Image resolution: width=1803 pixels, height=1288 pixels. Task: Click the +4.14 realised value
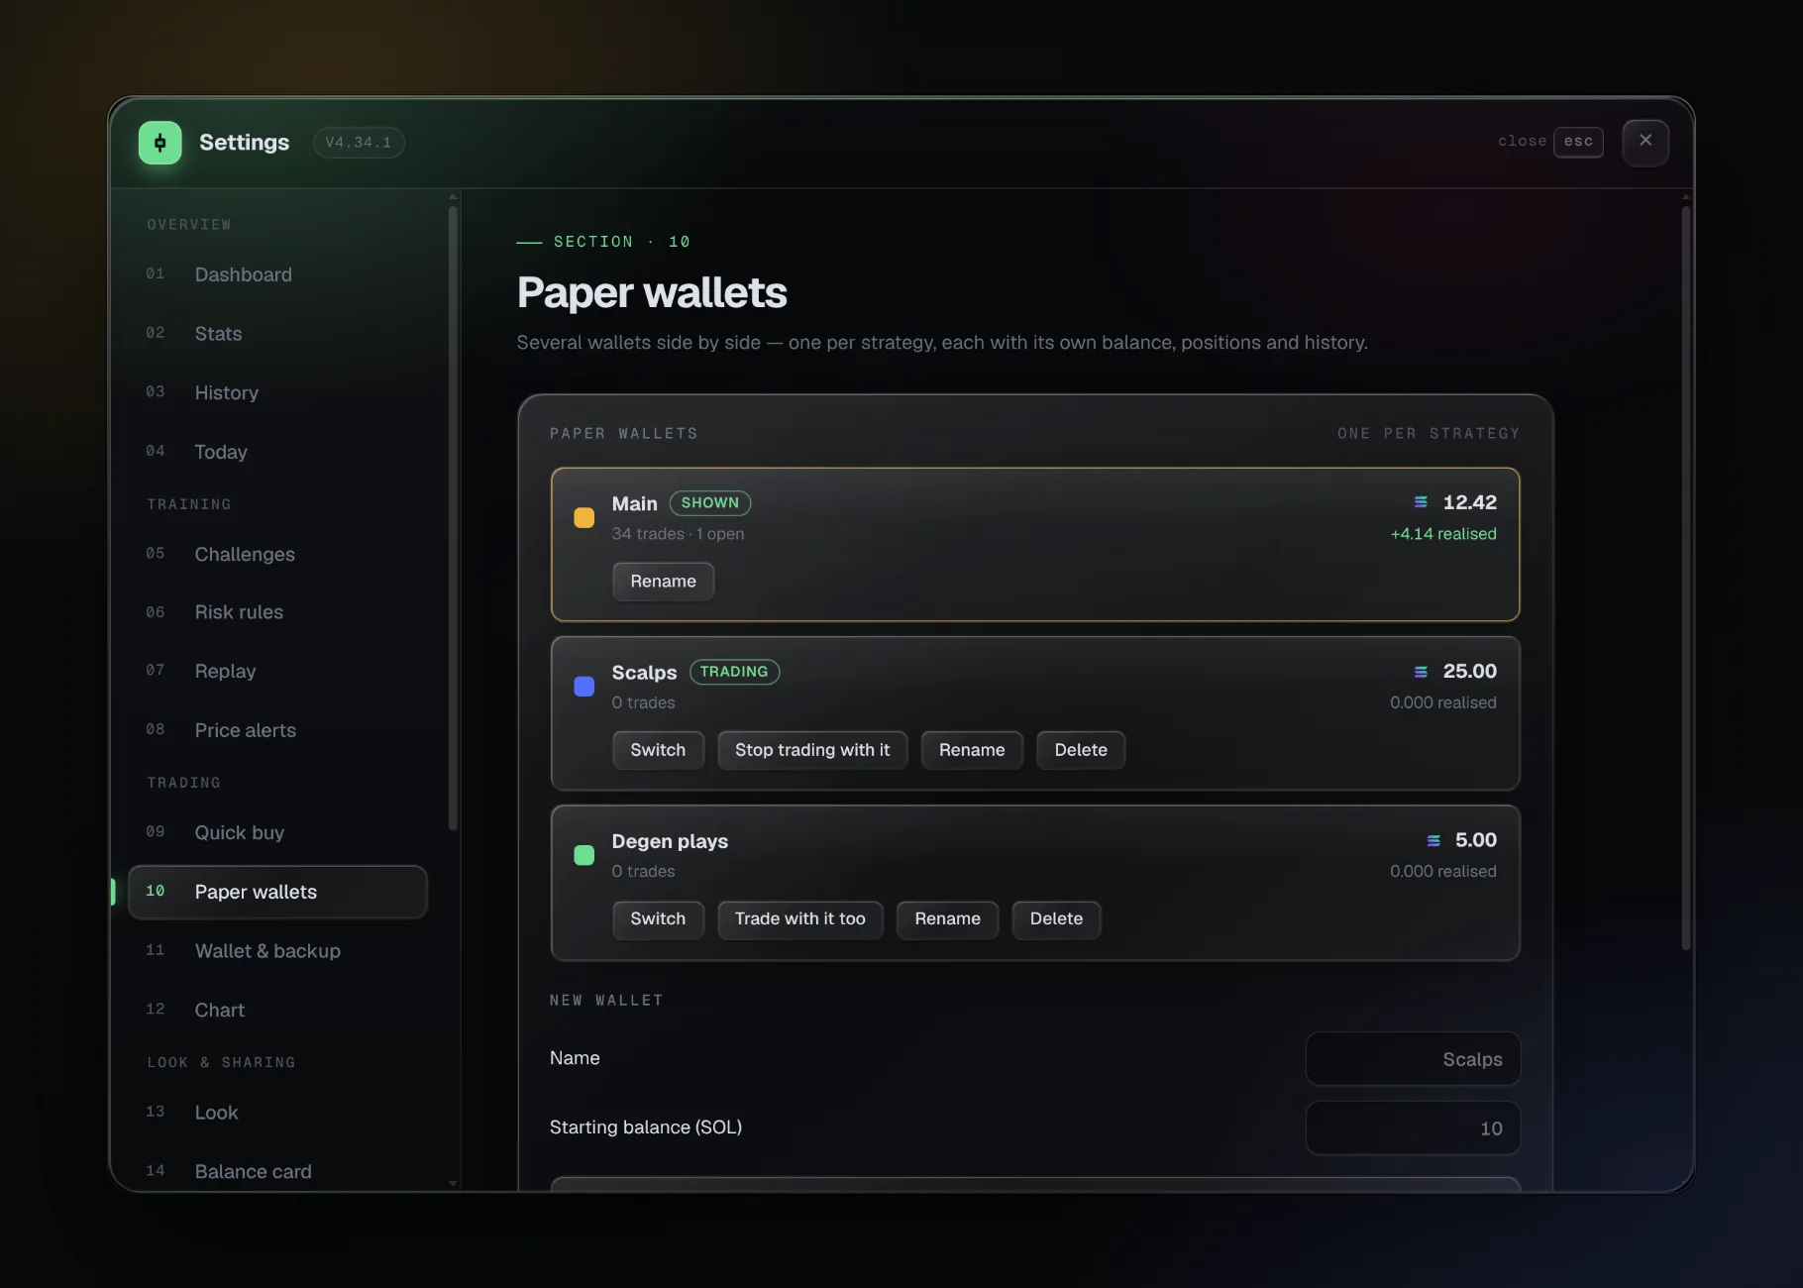[x=1443, y=534]
